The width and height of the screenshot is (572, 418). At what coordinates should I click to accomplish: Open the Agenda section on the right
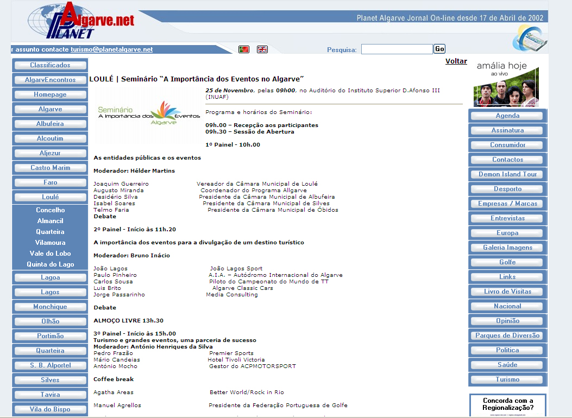click(x=507, y=116)
